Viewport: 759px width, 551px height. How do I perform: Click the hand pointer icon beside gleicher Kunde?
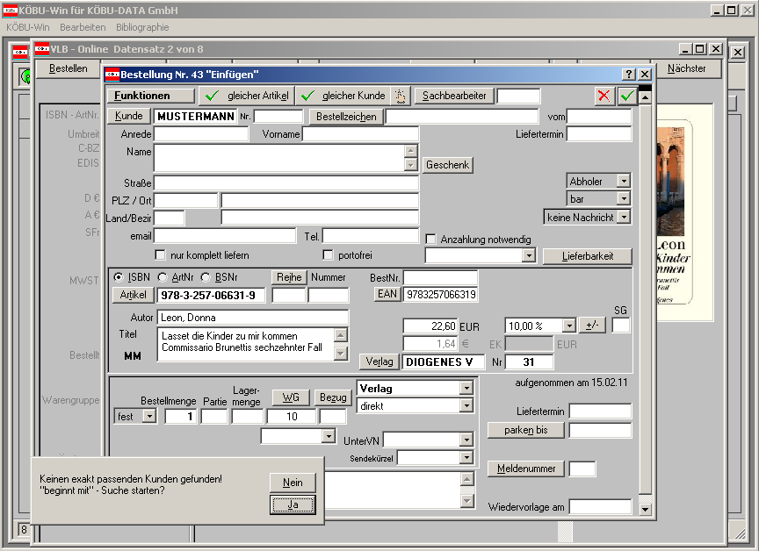(x=401, y=97)
